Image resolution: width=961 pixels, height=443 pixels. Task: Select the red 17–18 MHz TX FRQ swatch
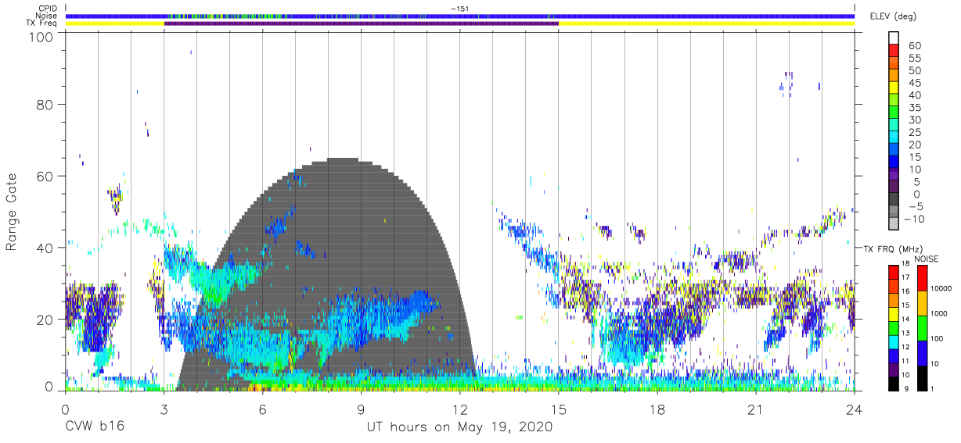click(x=894, y=271)
